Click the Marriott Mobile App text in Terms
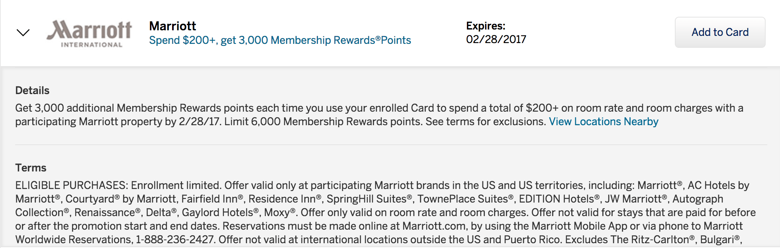 tap(579, 226)
